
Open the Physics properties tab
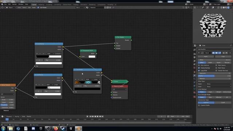(194, 82)
